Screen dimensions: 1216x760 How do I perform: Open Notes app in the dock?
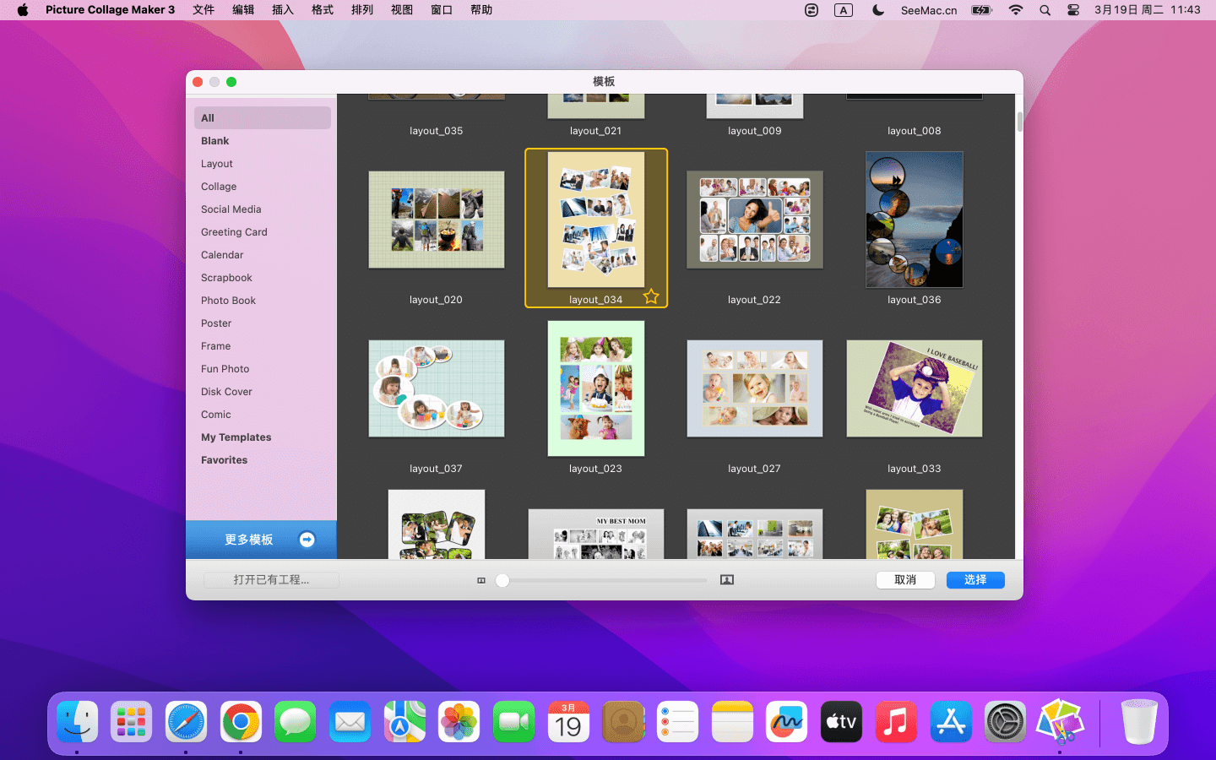click(x=732, y=722)
